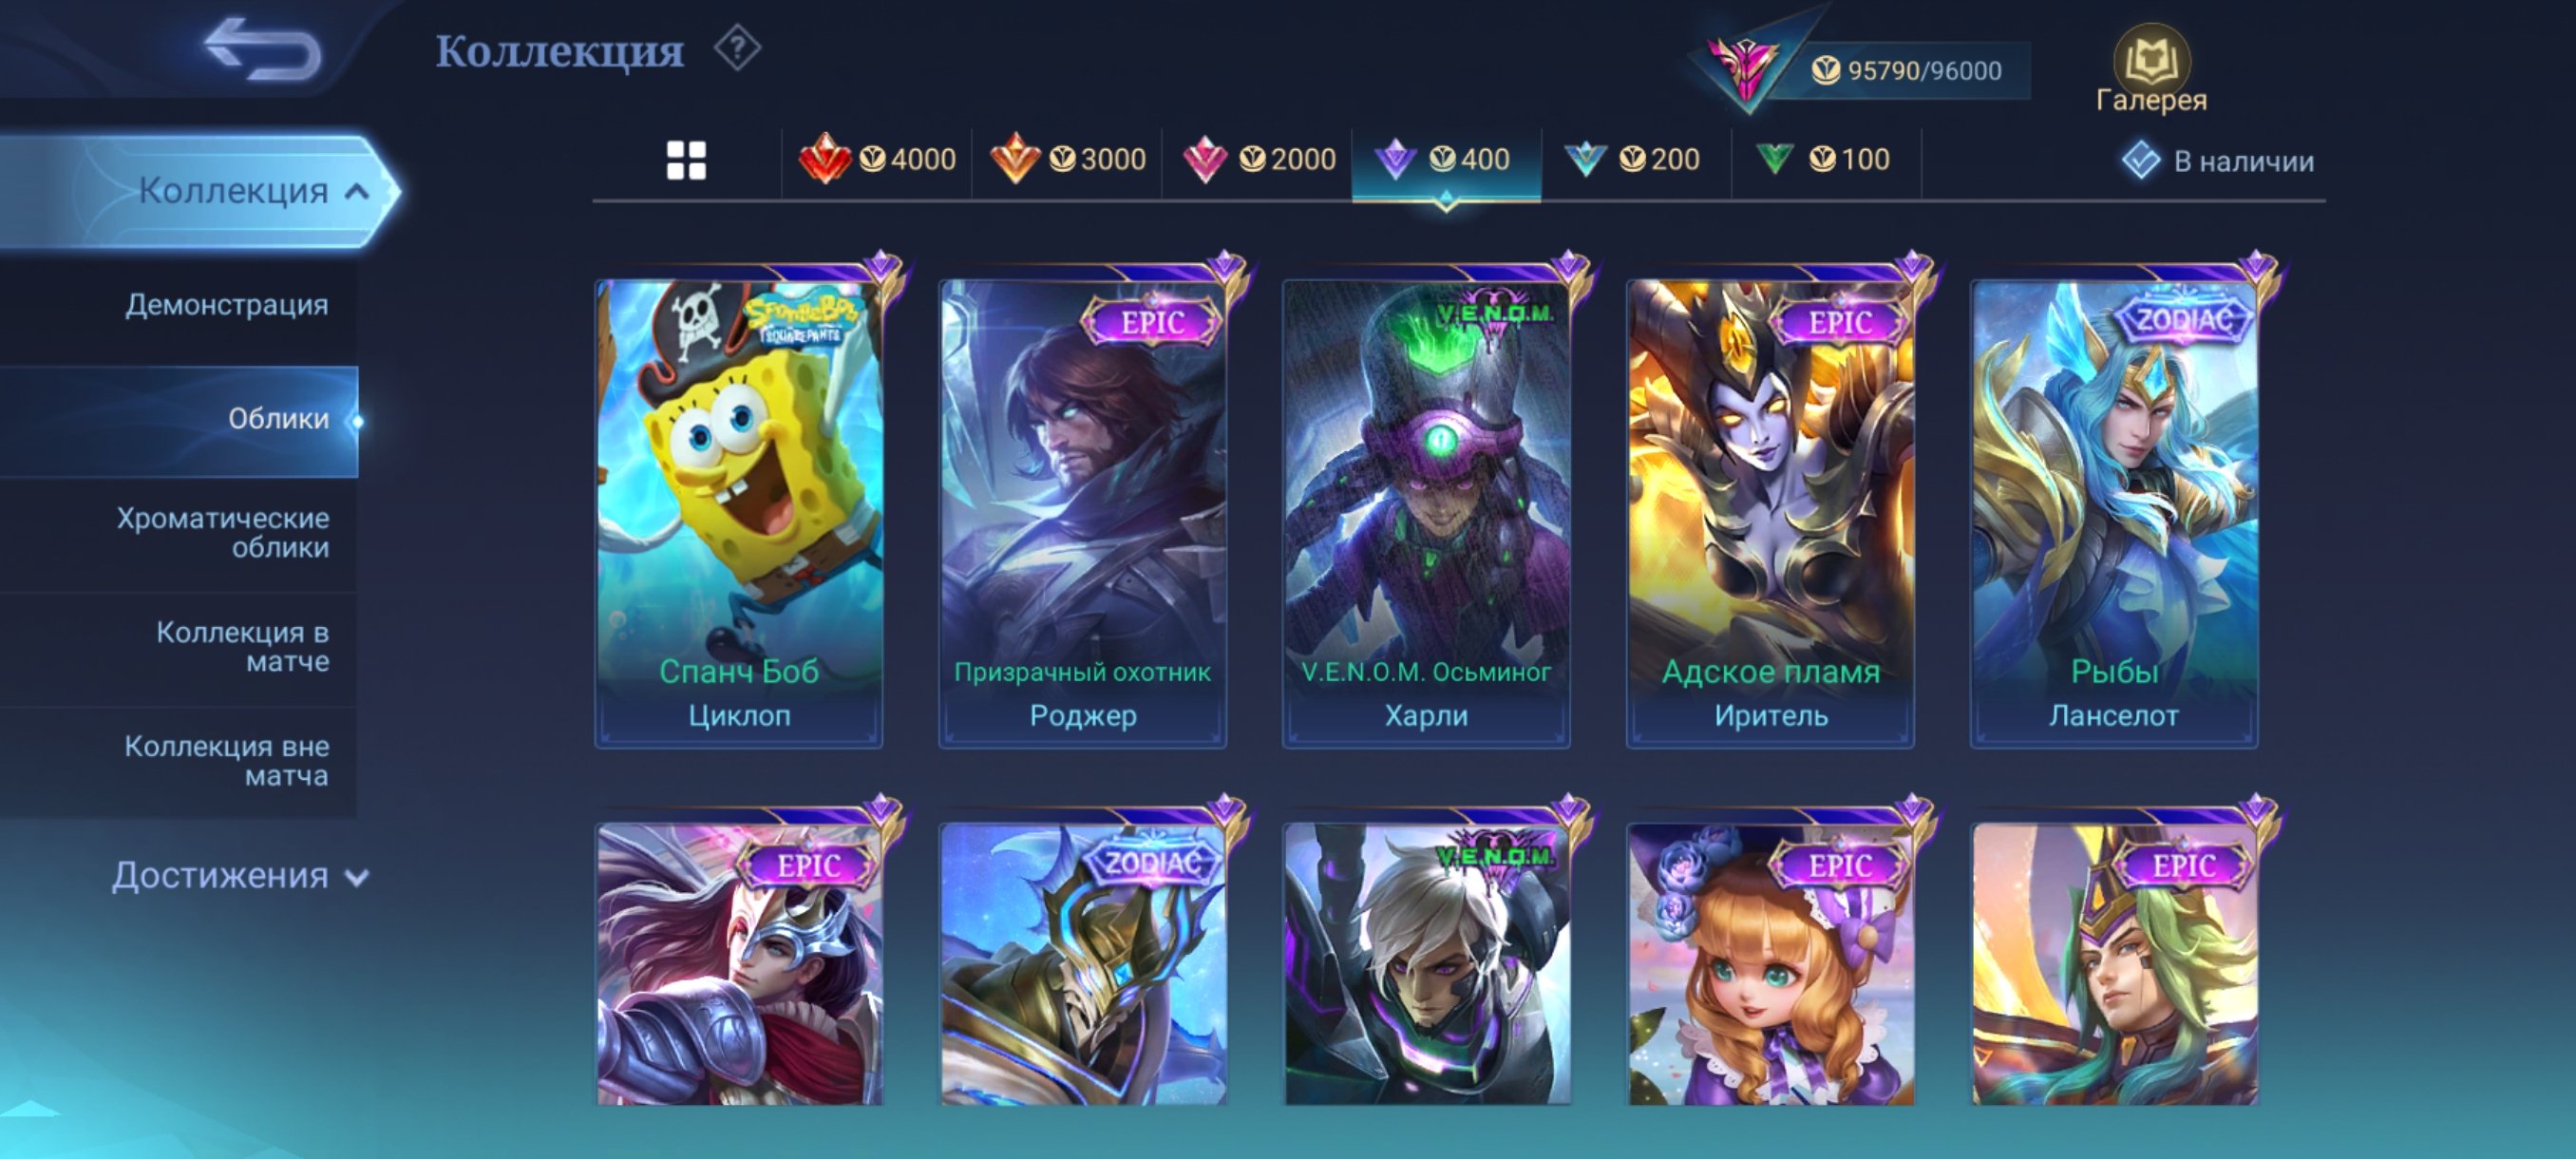2576x1159 pixels.
Task: Open the Рыбы Ланселот skin card
Action: tap(2114, 513)
